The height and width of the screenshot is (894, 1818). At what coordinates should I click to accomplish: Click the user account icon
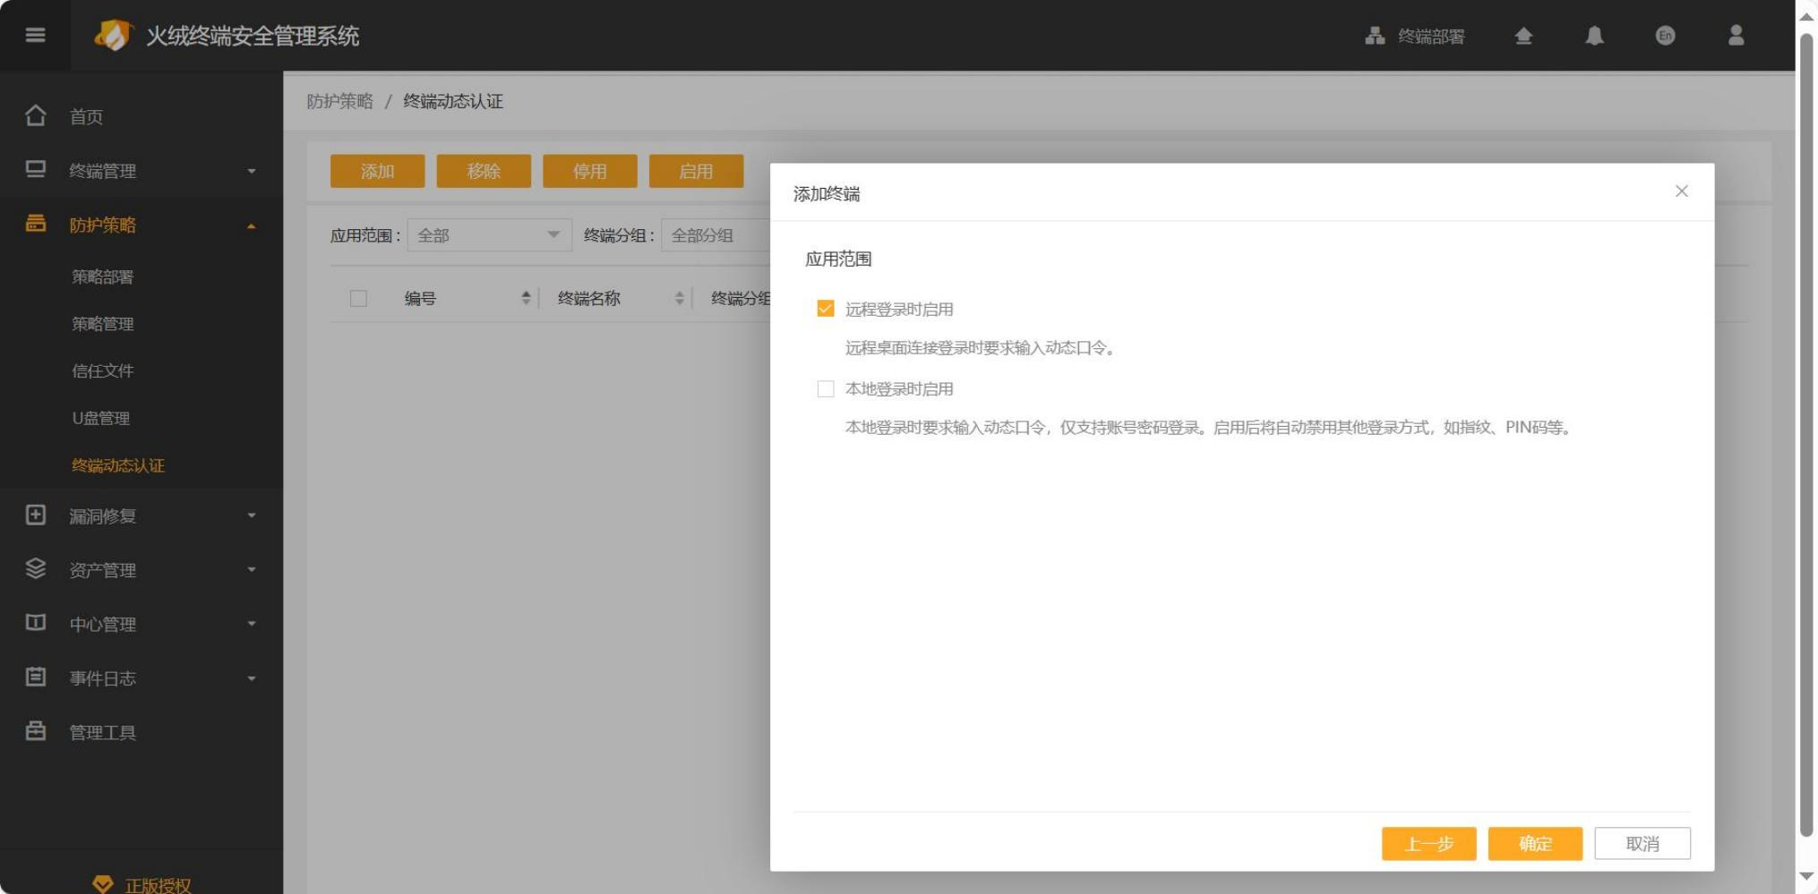1736,36
